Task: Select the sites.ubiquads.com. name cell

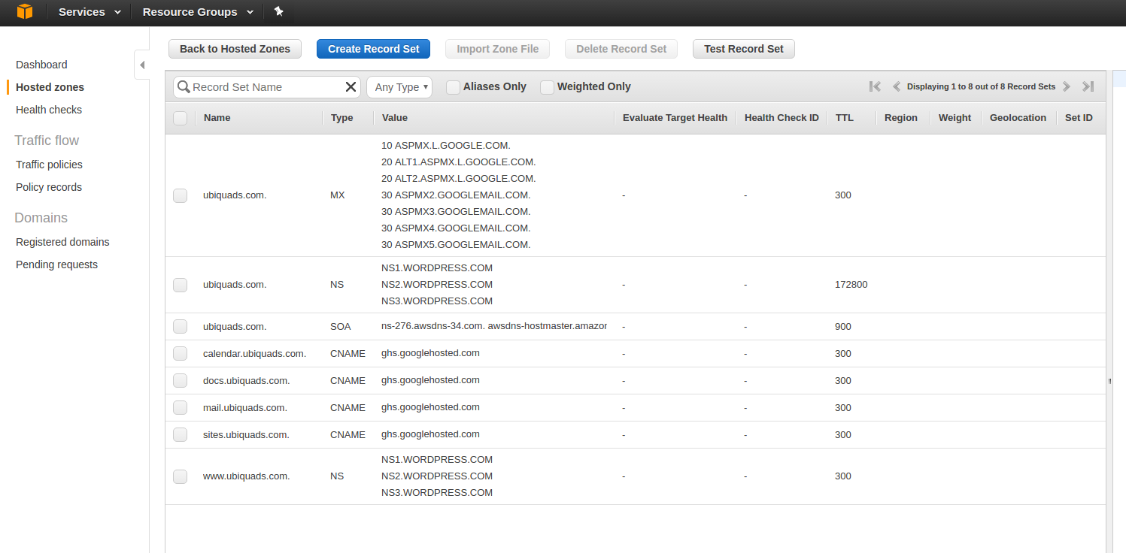Action: [246, 435]
